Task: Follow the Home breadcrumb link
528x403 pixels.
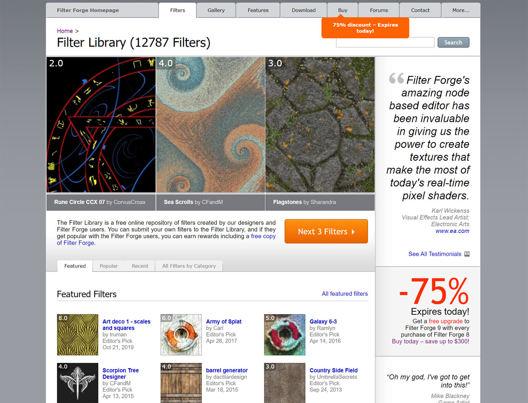Action: point(65,31)
